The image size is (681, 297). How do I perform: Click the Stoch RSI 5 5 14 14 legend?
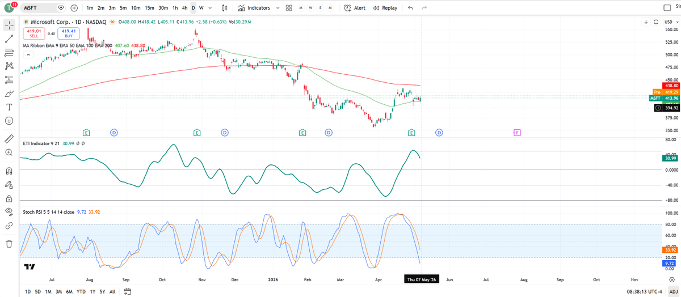coord(48,211)
